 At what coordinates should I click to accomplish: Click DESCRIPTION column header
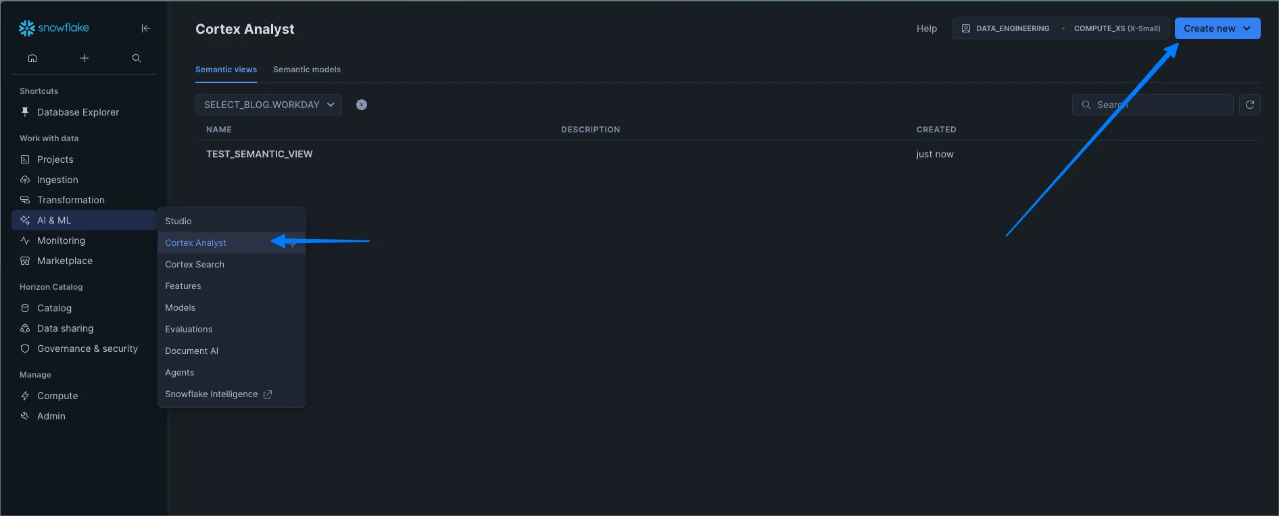[x=590, y=130]
